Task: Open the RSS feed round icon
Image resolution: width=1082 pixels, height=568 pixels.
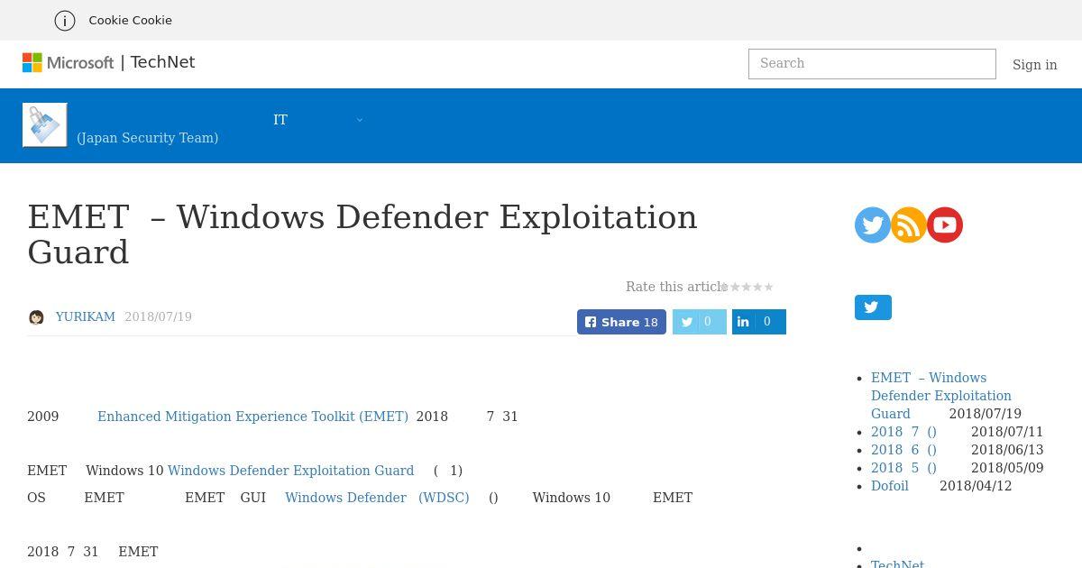Action: pyautogui.click(x=909, y=224)
